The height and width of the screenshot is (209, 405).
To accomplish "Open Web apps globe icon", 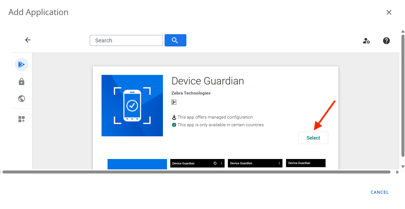I will 22,99.
